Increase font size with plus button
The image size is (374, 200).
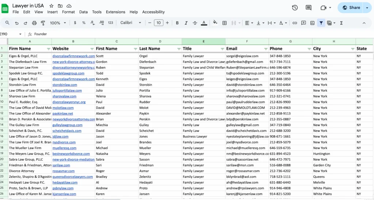[167, 23]
